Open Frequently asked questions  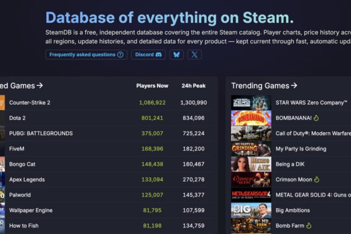[x=87, y=54]
